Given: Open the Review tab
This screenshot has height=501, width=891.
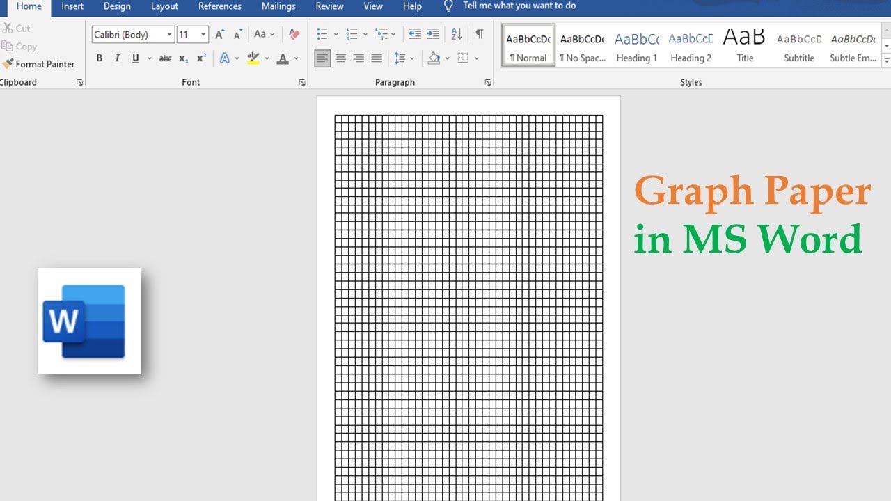Looking at the screenshot, I should pyautogui.click(x=330, y=6).
